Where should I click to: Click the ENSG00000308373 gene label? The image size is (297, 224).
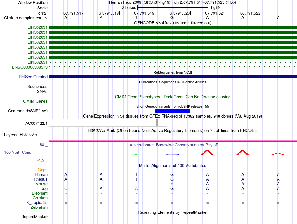[30, 67]
